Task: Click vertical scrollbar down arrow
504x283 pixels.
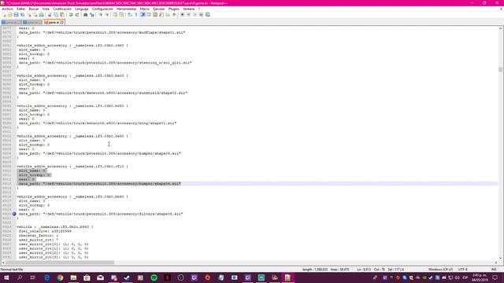Action: 500,258
